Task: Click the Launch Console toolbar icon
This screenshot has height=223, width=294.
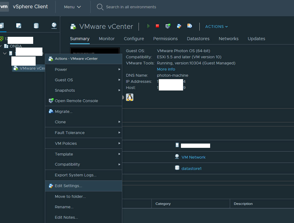Action: (168, 26)
